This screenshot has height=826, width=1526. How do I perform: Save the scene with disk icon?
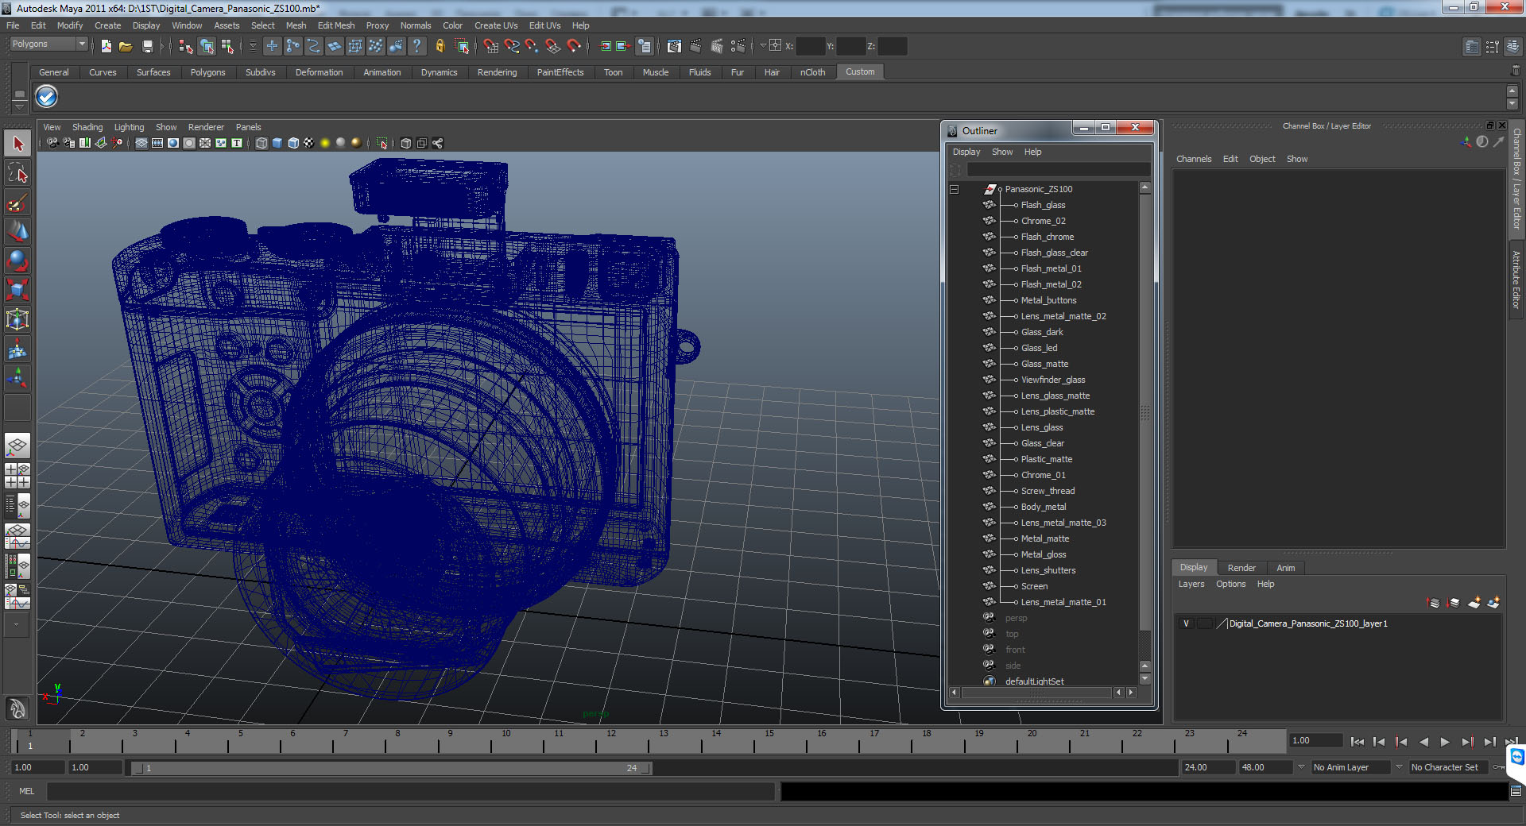[x=147, y=46]
